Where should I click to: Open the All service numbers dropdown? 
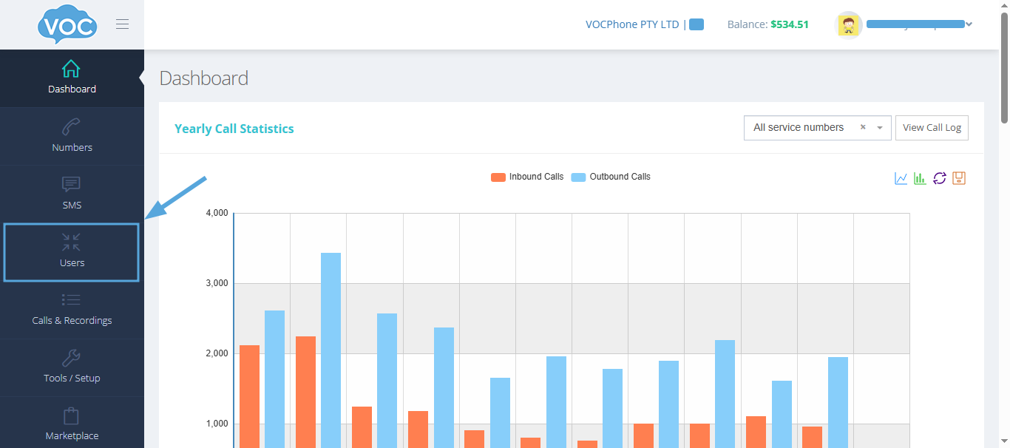[x=880, y=128]
